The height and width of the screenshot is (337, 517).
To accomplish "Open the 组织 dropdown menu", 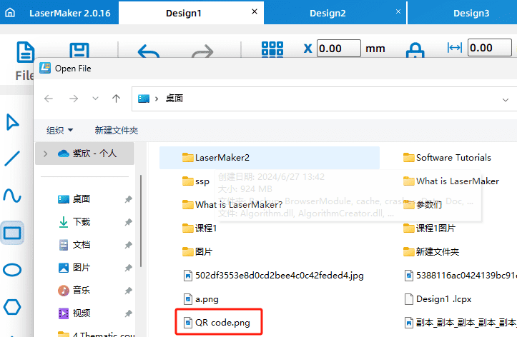I will tap(59, 131).
